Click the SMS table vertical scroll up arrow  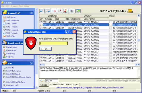(139, 16)
